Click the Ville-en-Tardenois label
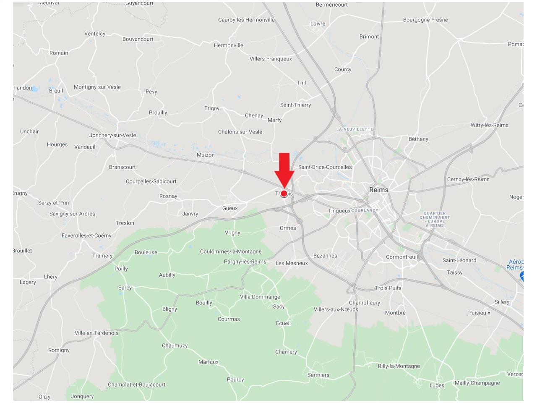Image resolution: width=537 pixels, height=403 pixels. tap(96, 333)
